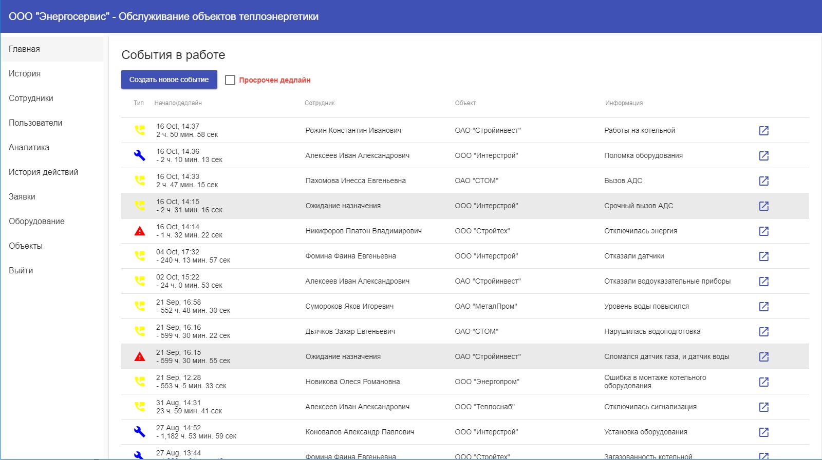Click the wrench icon of Поломка оборудования row

tap(140, 155)
